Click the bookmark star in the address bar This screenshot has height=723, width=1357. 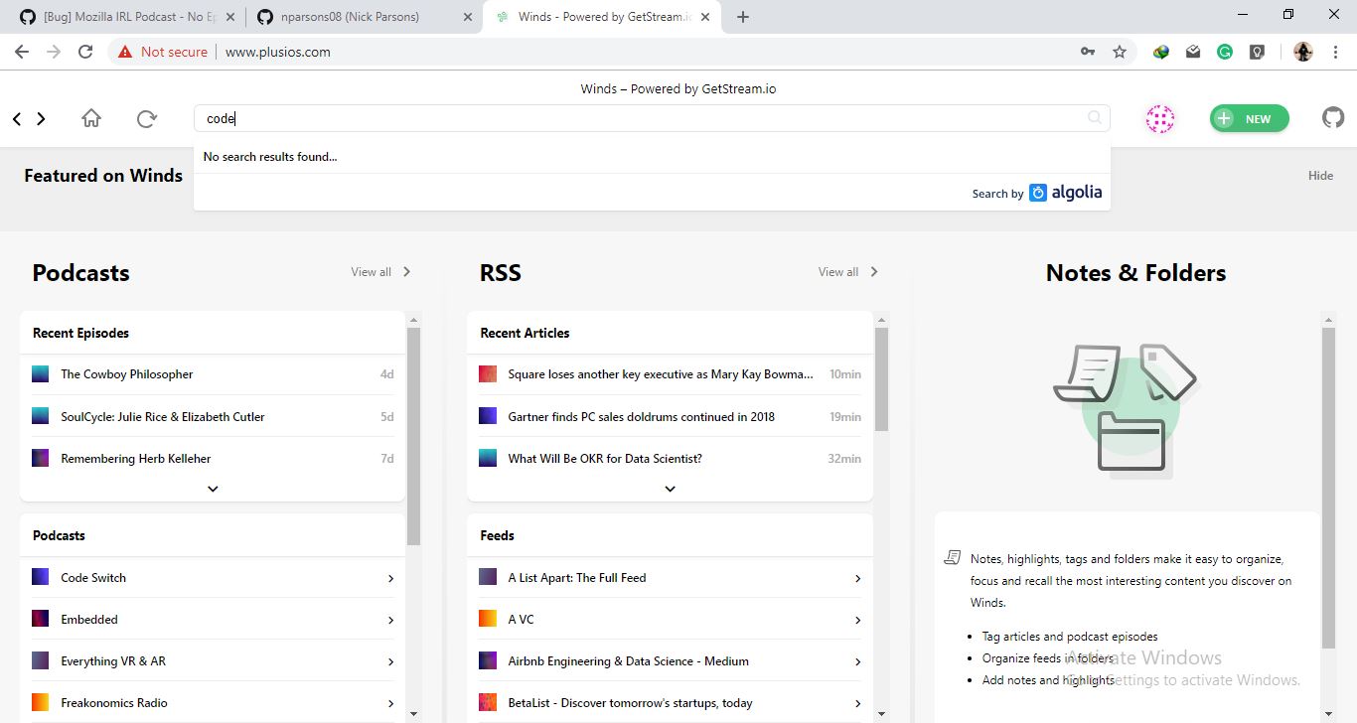coord(1120,51)
